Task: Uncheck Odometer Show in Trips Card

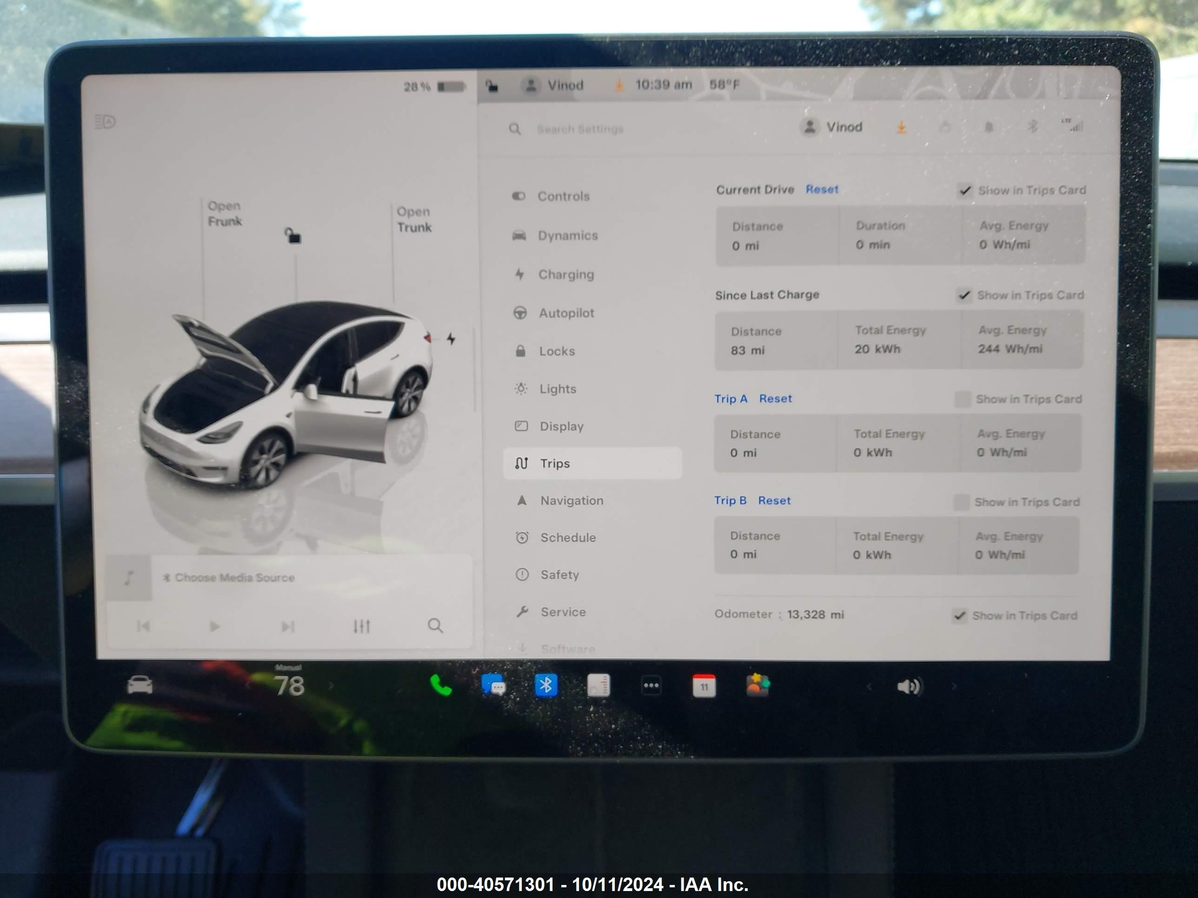Action: (959, 616)
